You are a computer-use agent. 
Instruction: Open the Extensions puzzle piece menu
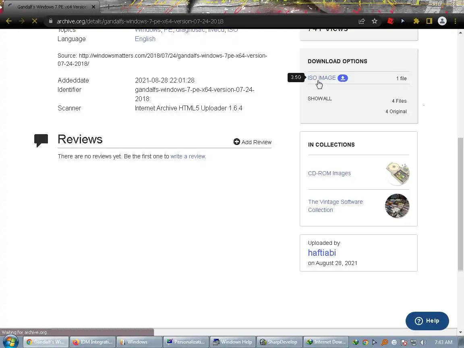point(416,21)
